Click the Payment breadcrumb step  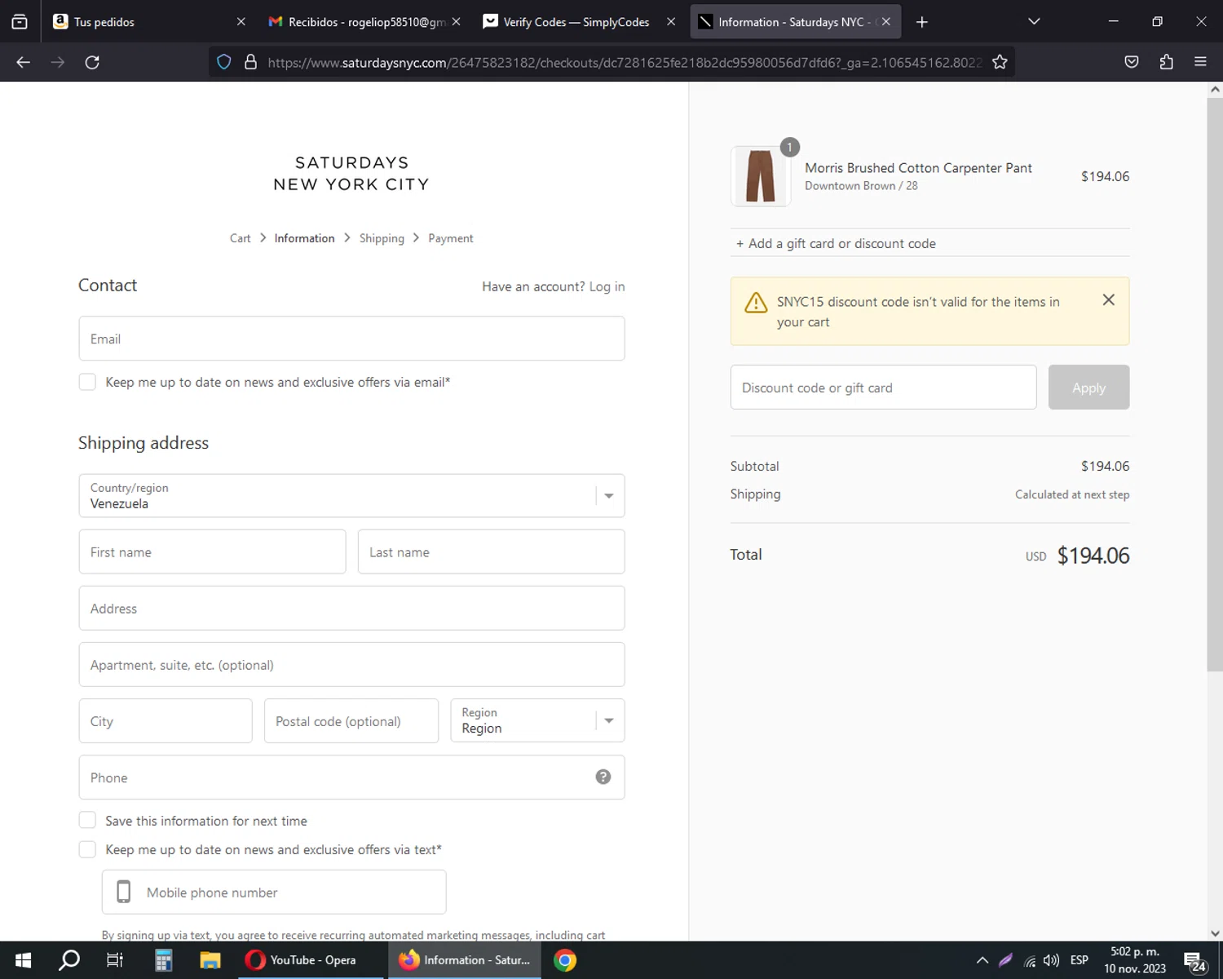coord(451,238)
